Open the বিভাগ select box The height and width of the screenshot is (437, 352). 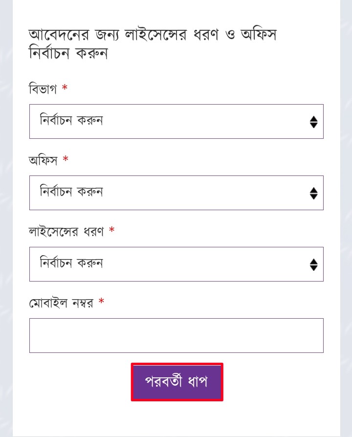point(176,122)
